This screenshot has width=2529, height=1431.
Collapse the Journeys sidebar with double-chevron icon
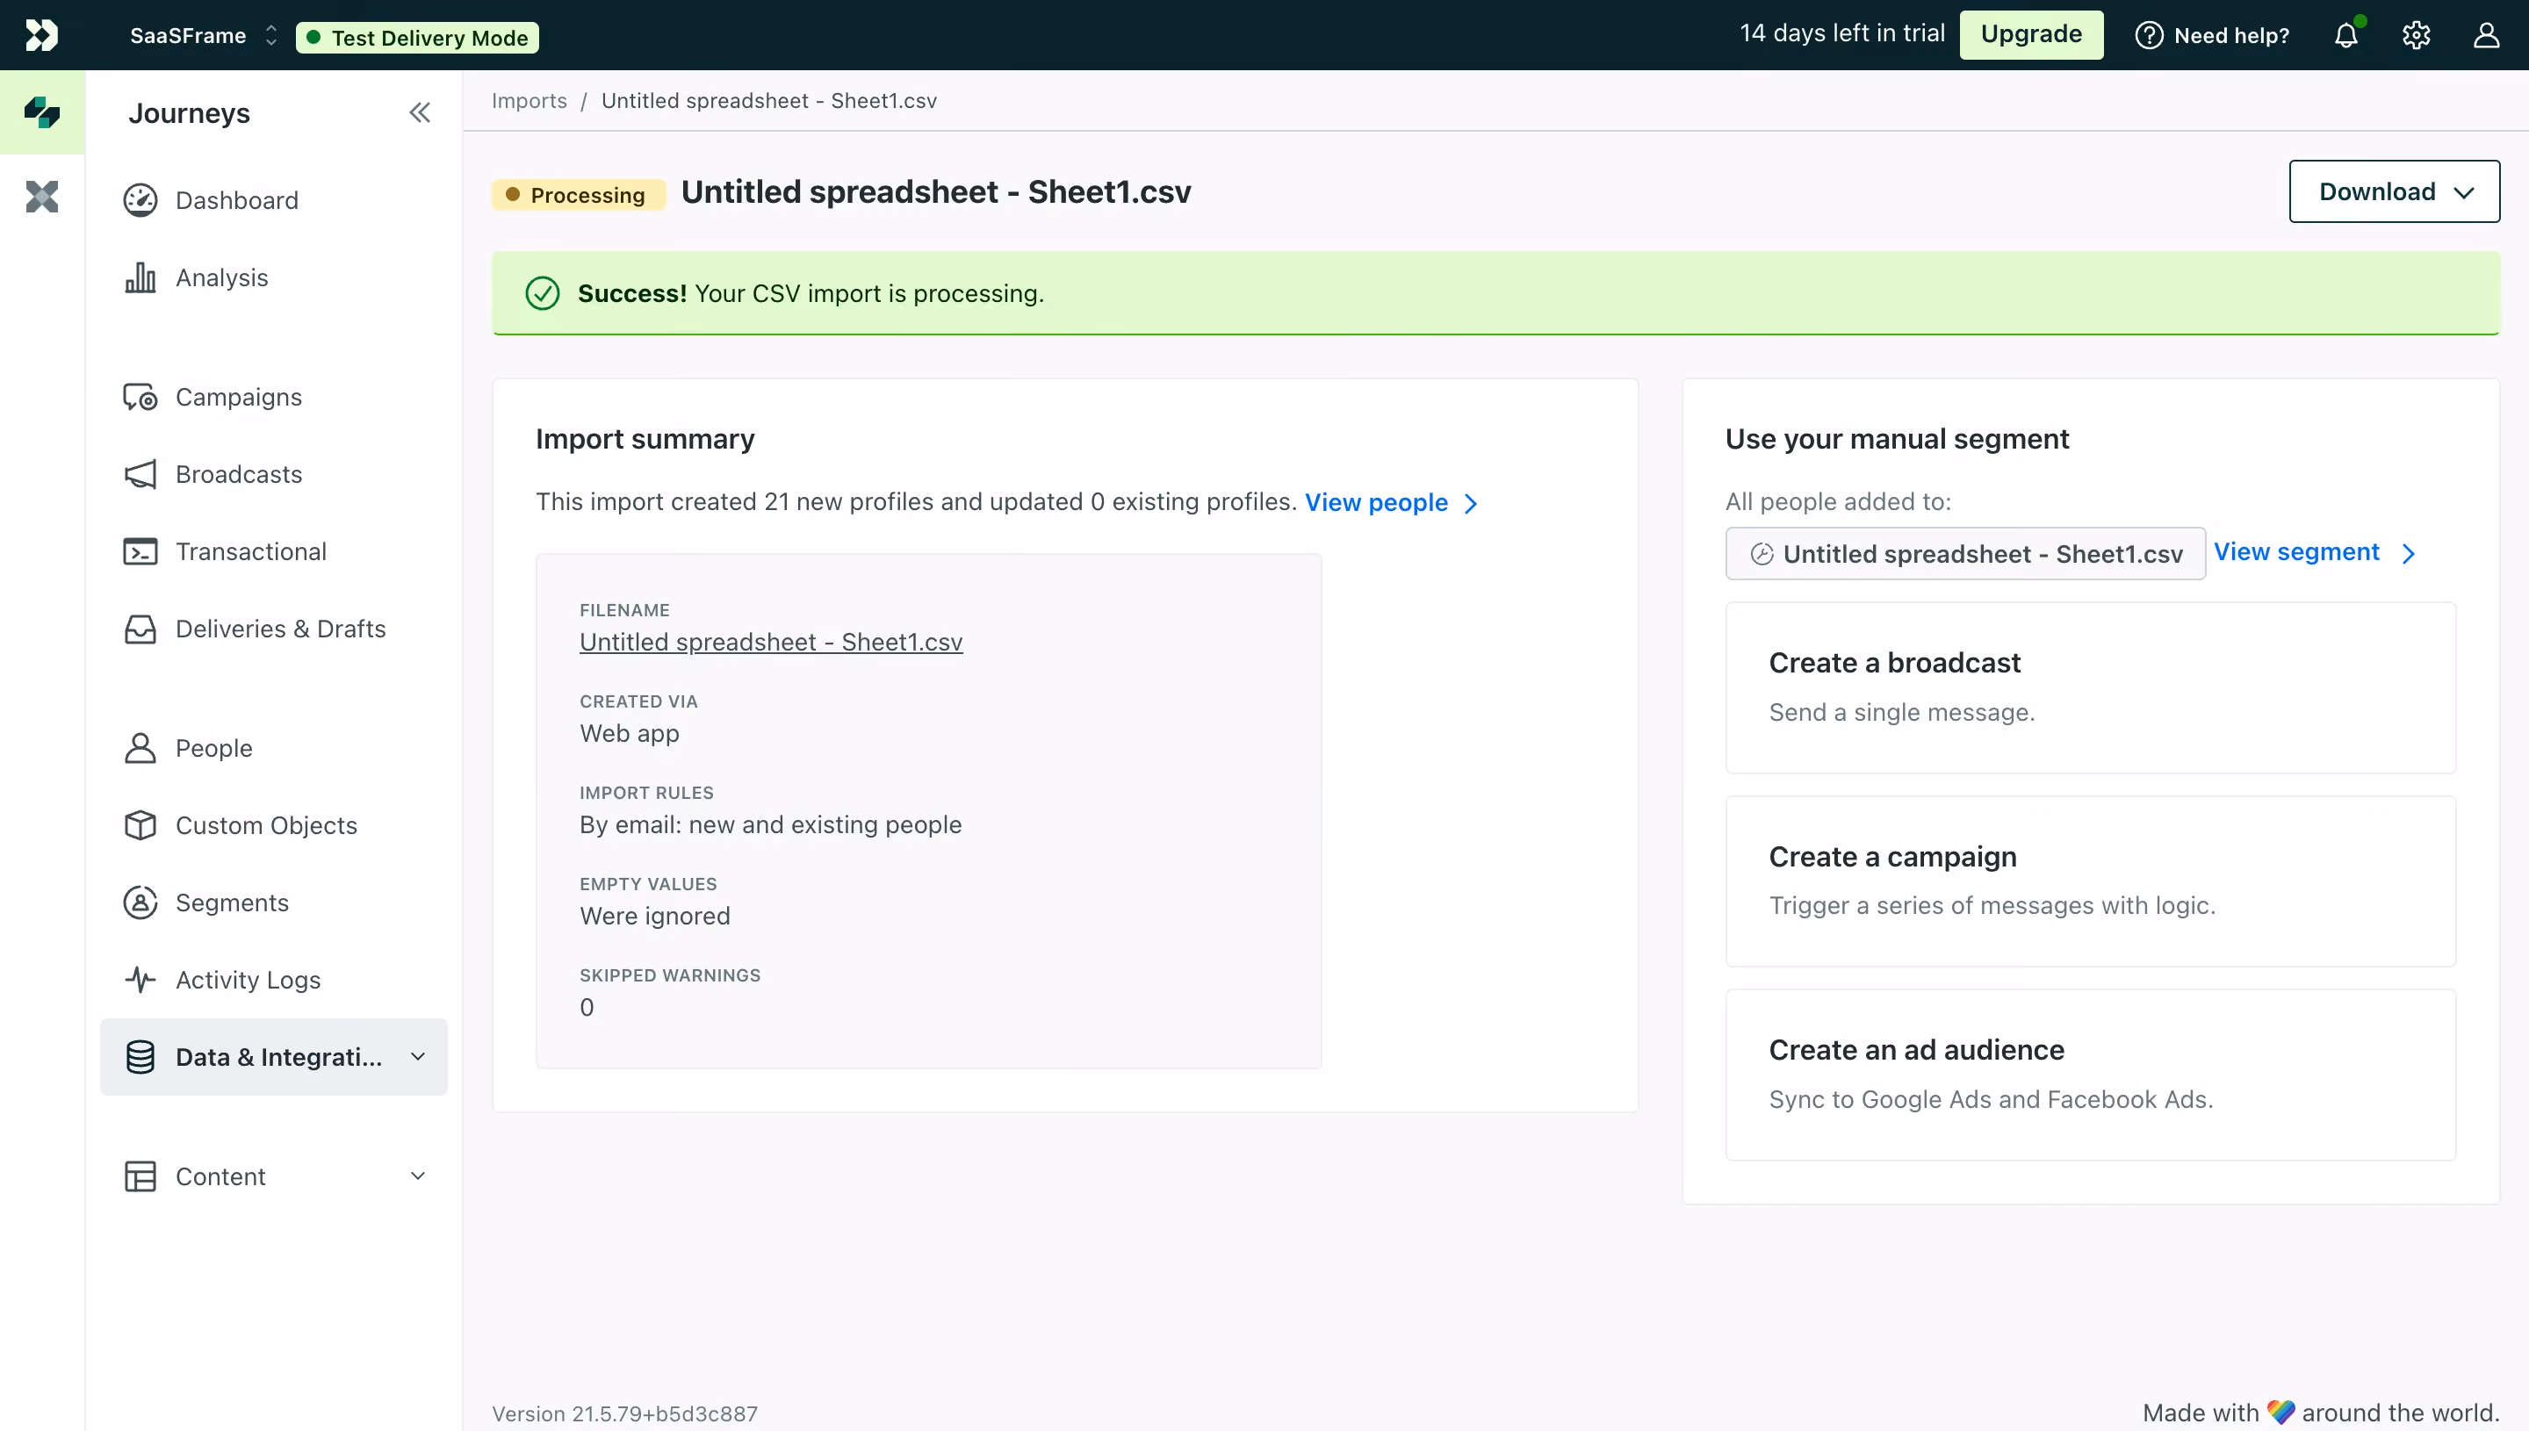(x=420, y=113)
